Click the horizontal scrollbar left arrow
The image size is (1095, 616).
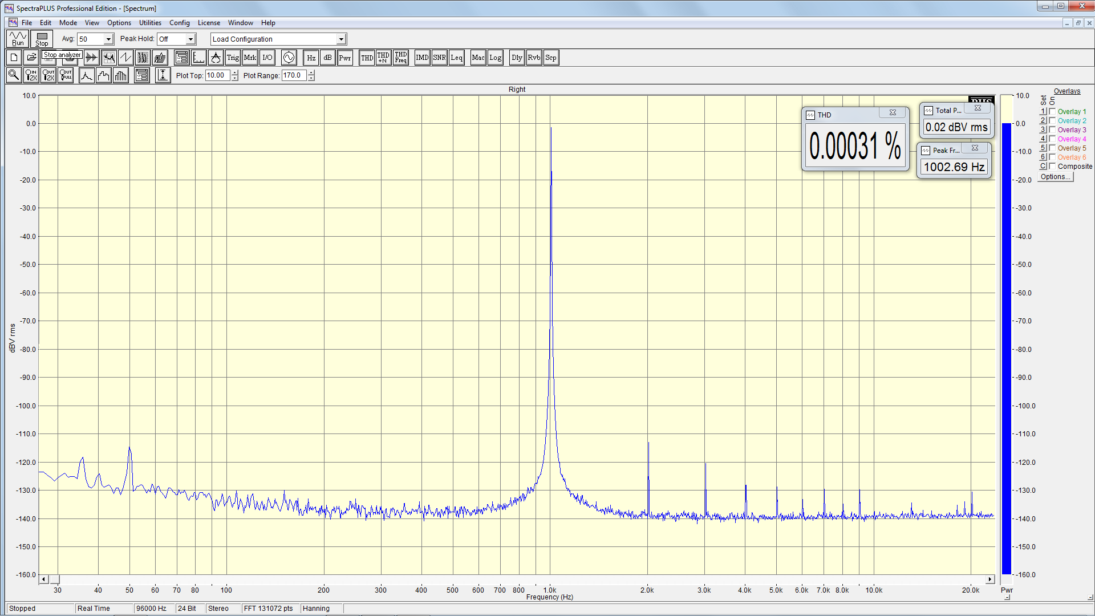pos(43,579)
